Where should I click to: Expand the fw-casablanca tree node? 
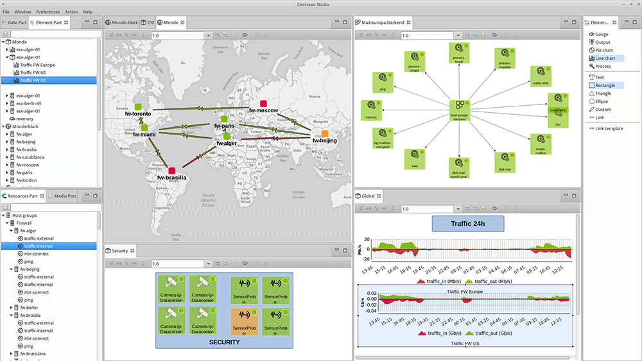pos(7,157)
